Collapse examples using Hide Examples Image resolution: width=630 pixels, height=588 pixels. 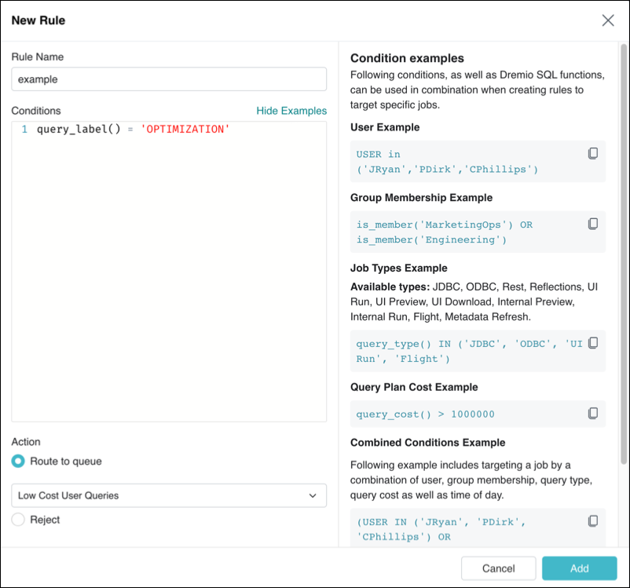click(291, 111)
